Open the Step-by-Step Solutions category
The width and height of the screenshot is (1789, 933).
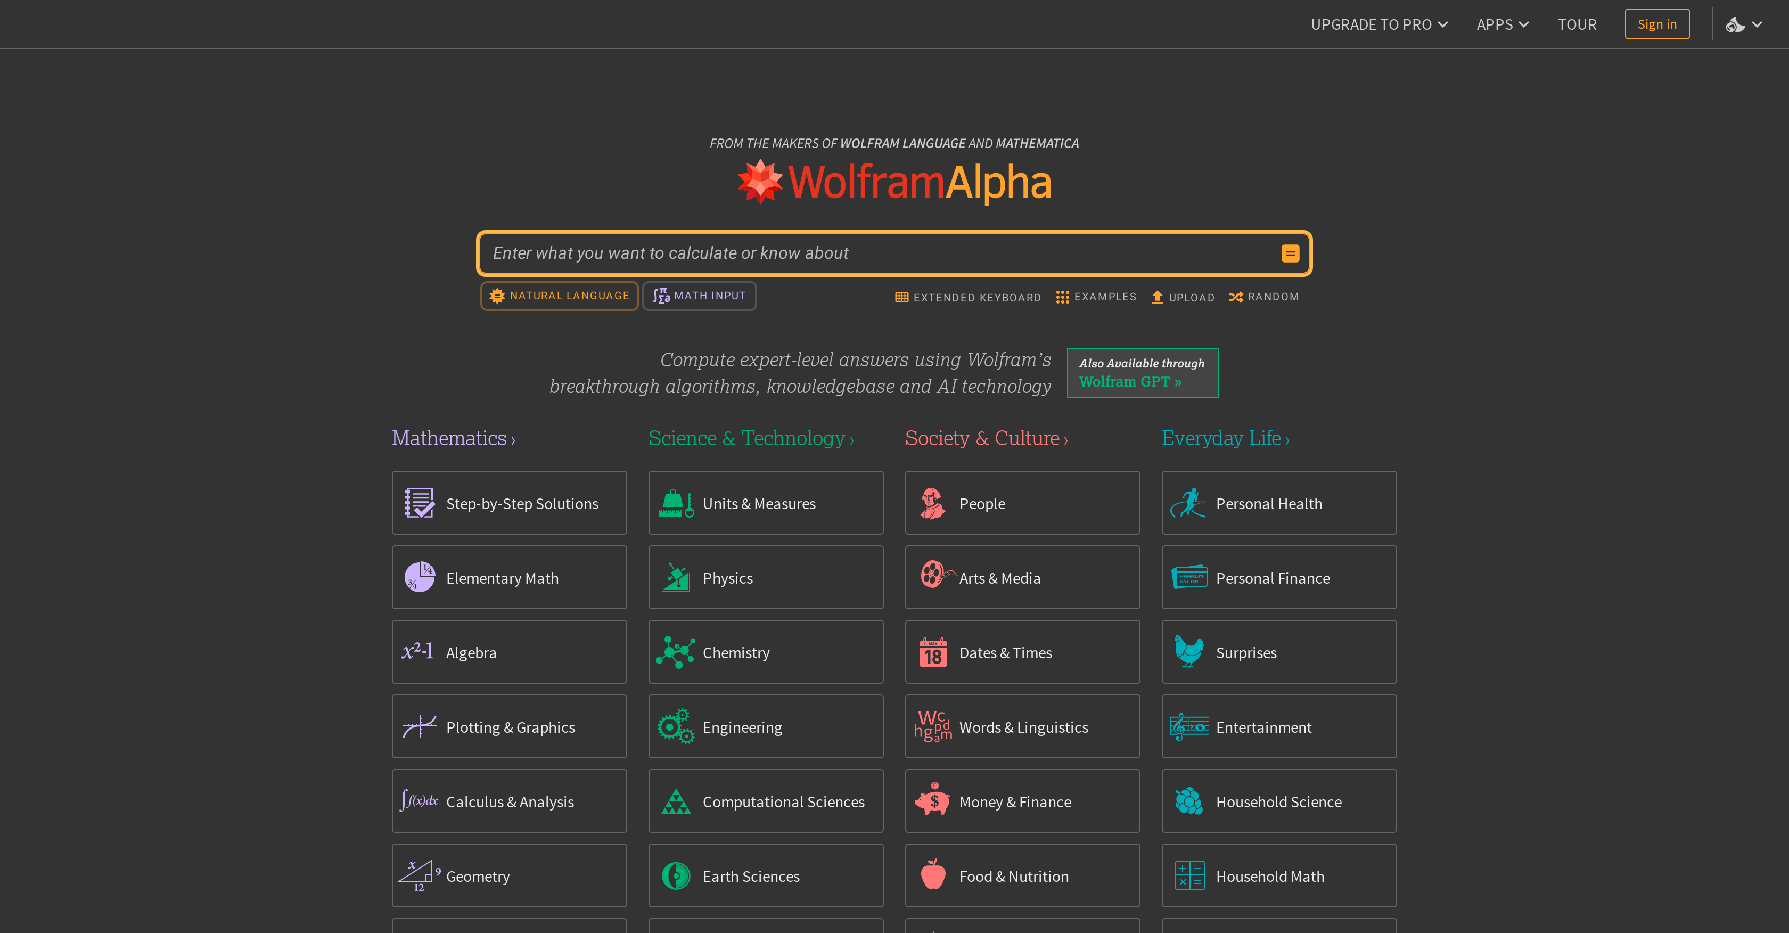pos(509,502)
